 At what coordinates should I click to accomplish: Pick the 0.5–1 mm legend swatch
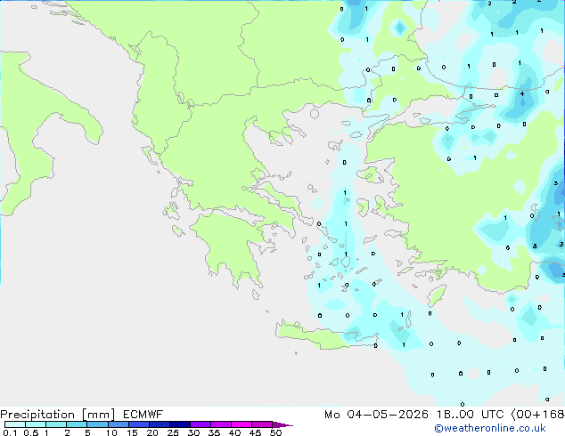click(36, 424)
